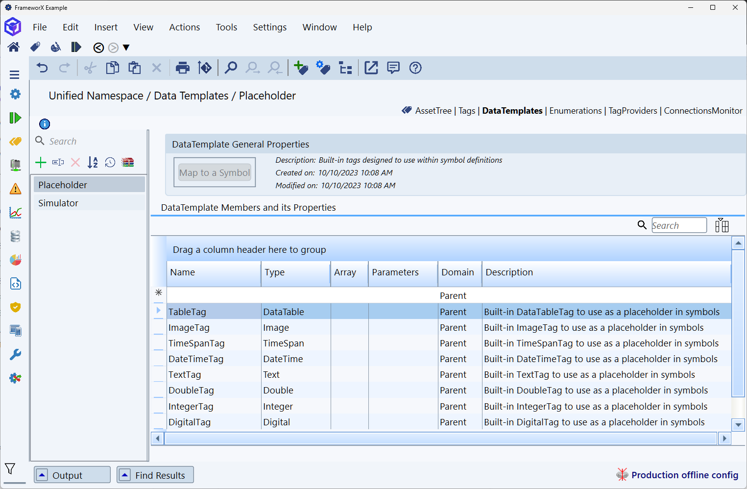Screen dimensions: 747x489
Task: Open the Tools menu
Action: (226, 27)
